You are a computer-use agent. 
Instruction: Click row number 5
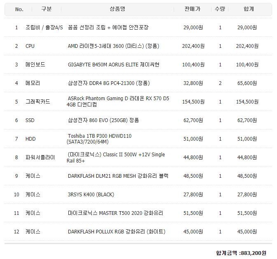coord(16,102)
